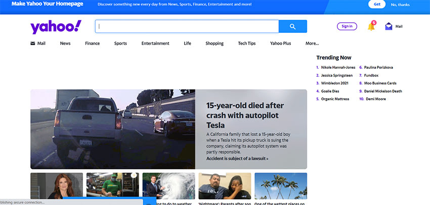The image size is (430, 205).
Task: Click the Make Yahoo Your Homepage banner title
Action: click(47, 4)
